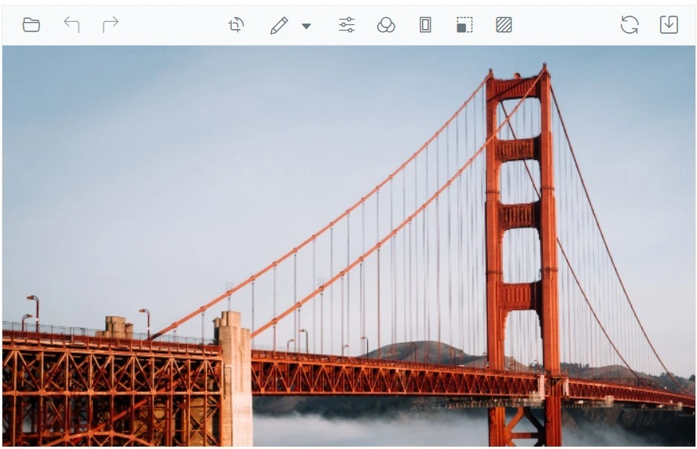The width and height of the screenshot is (697, 449).
Task: Save the image with download icon
Action: tap(669, 25)
